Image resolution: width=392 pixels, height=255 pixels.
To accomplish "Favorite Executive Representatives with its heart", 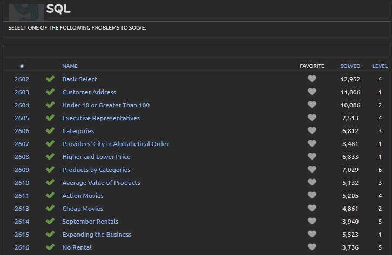I will point(312,118).
